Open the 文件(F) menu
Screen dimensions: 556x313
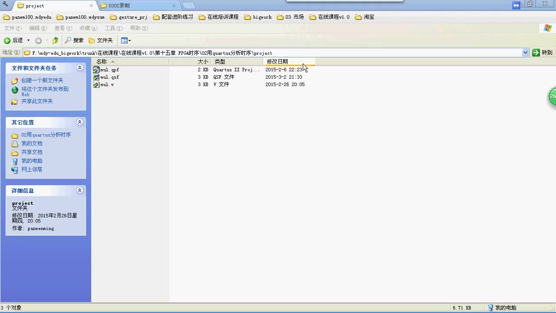(13, 28)
